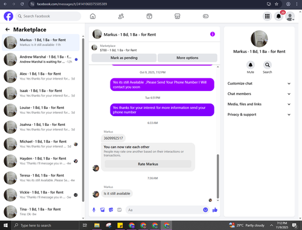302x230 pixels.
Task: Record a voice clip with microphone icon
Action: click(x=94, y=210)
